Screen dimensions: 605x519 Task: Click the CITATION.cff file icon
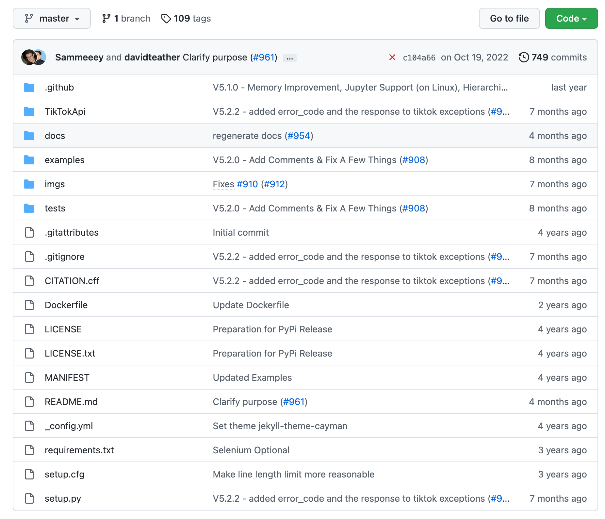[29, 281]
